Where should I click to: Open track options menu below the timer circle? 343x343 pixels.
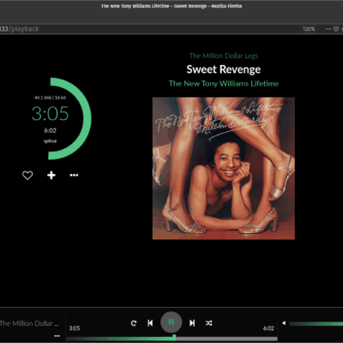74,175
